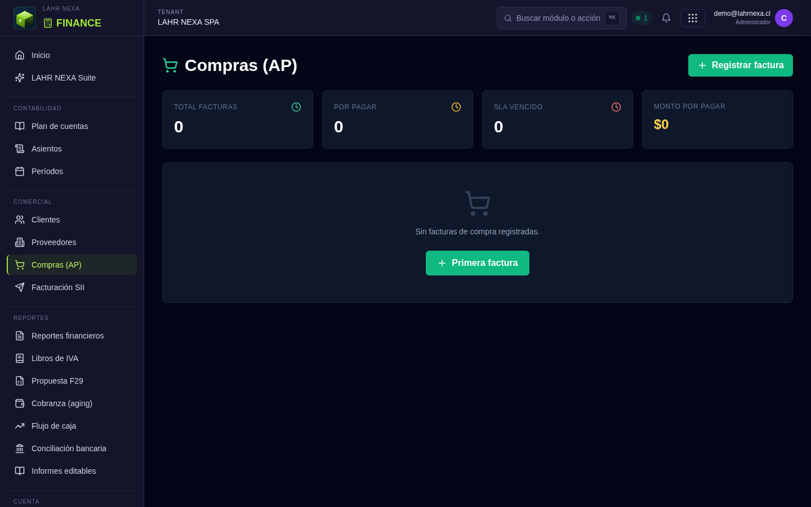
Task: Click the open book icon for Informes editables
Action: click(x=20, y=471)
